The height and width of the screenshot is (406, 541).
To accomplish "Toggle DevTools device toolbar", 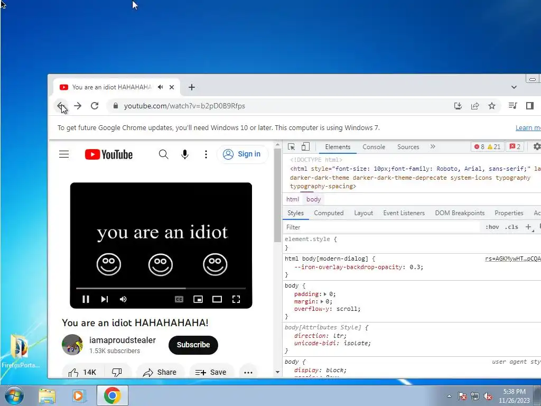I will click(306, 147).
